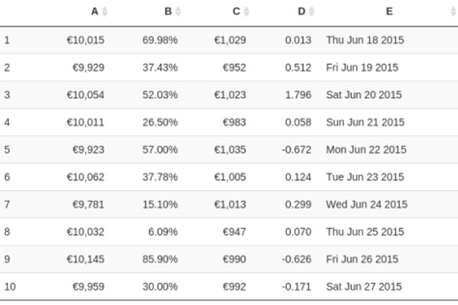Select Wed Jun 24 2015 cell

[x=367, y=204]
